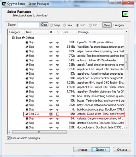Click cycle icon for aspell: A spell checker row
The width and height of the screenshot is (136, 157).
pos(27,65)
